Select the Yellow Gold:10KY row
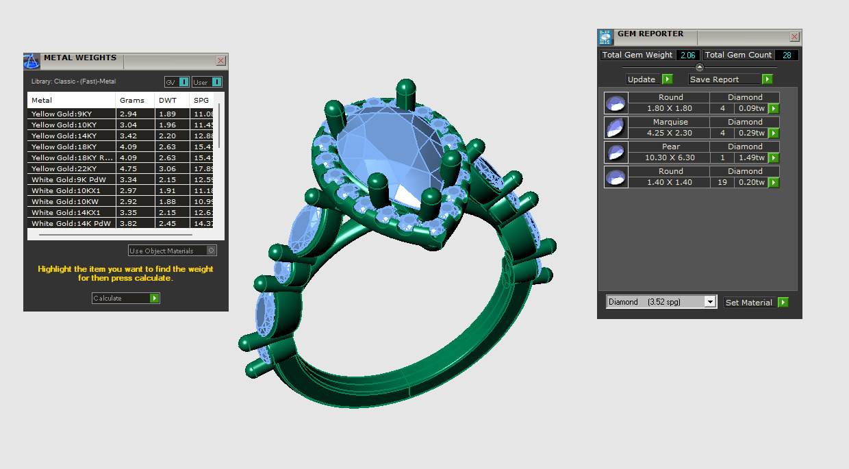The height and width of the screenshot is (469, 849). (x=121, y=125)
